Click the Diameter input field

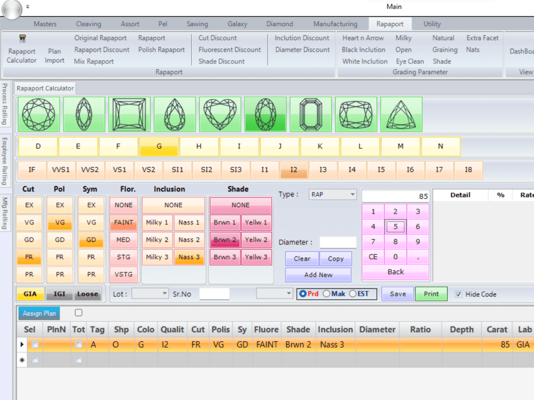[x=338, y=242]
